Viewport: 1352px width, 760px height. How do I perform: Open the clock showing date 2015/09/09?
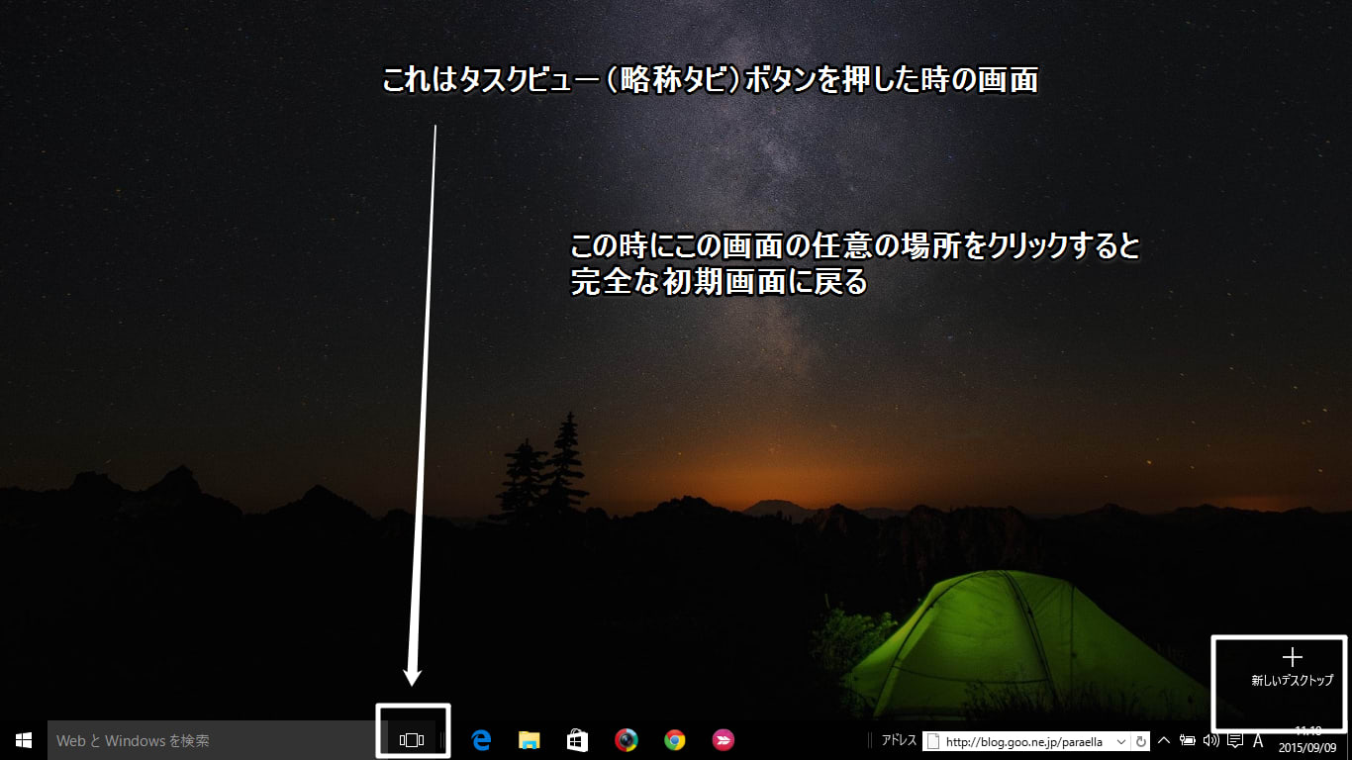pyautogui.click(x=1306, y=741)
